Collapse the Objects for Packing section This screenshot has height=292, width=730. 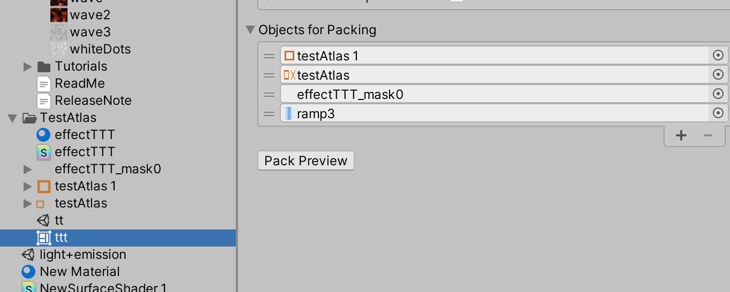pos(250,30)
